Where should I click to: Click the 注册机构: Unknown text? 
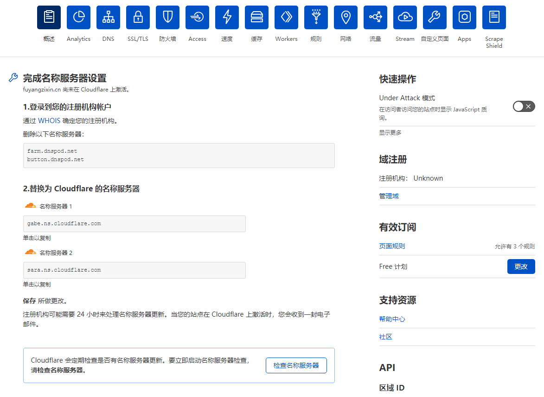coord(411,178)
